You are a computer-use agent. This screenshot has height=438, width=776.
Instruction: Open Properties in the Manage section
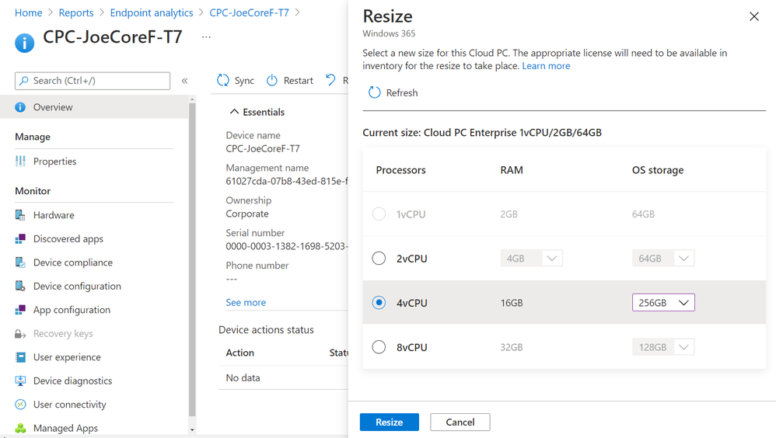coord(54,162)
